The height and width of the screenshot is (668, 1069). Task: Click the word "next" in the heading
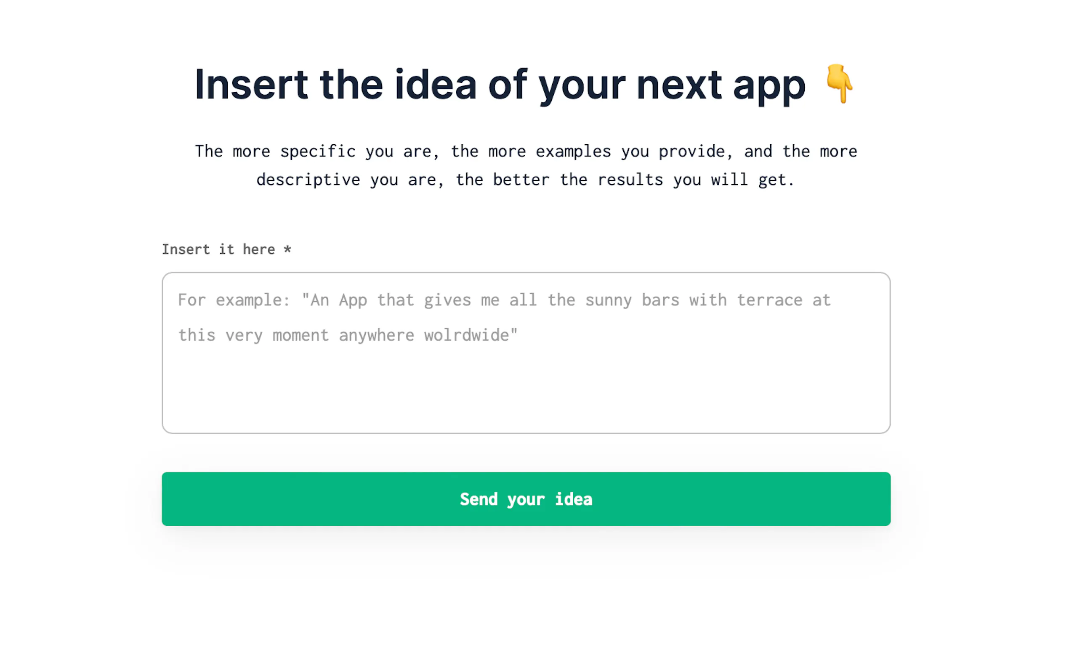[x=679, y=85]
